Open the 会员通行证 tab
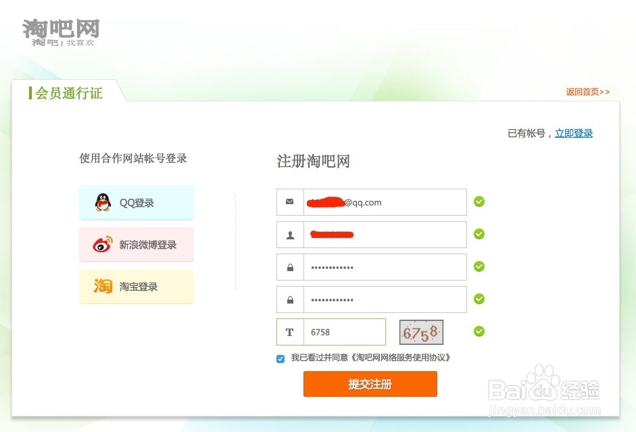This screenshot has height=432, width=636. [68, 93]
